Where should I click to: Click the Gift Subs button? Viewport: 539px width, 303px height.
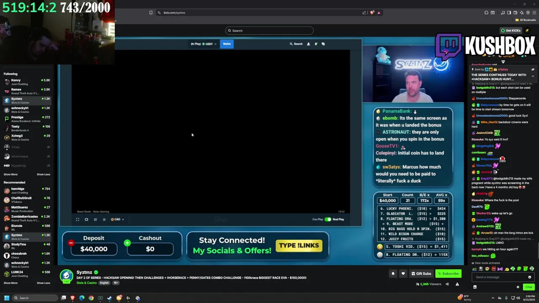coord(421,274)
